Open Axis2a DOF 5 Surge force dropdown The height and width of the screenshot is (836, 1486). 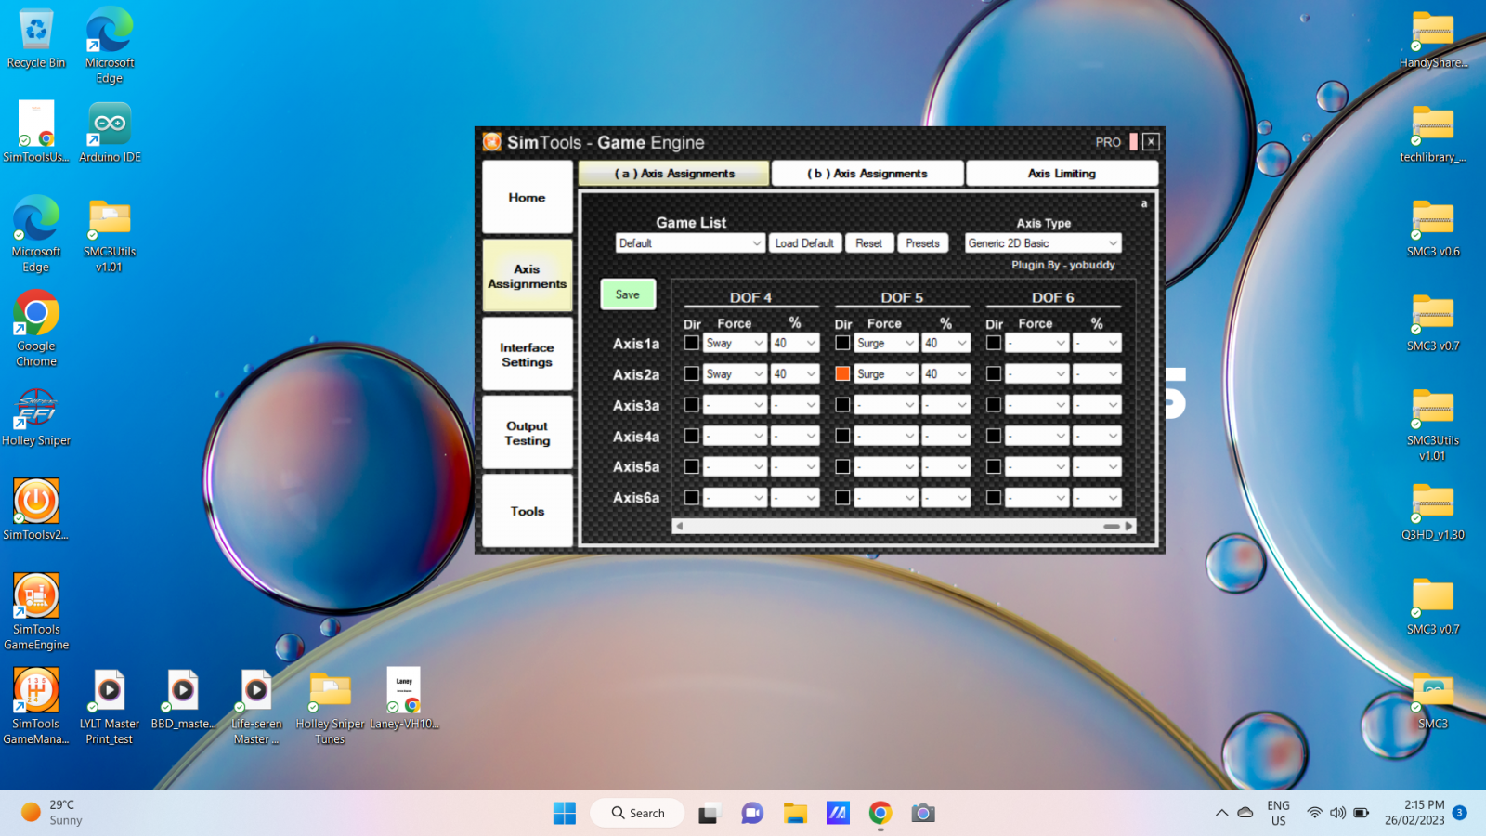point(886,373)
